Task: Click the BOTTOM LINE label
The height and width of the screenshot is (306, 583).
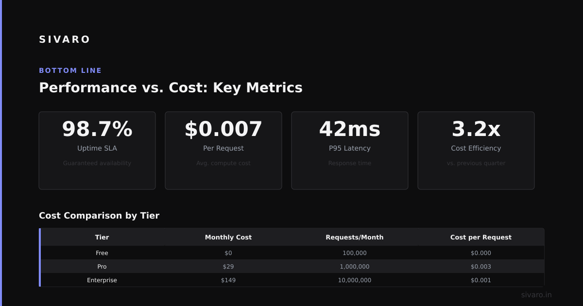Action: pos(70,70)
